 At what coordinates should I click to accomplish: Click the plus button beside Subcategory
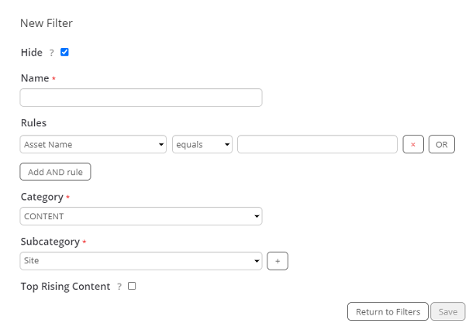[278, 261]
